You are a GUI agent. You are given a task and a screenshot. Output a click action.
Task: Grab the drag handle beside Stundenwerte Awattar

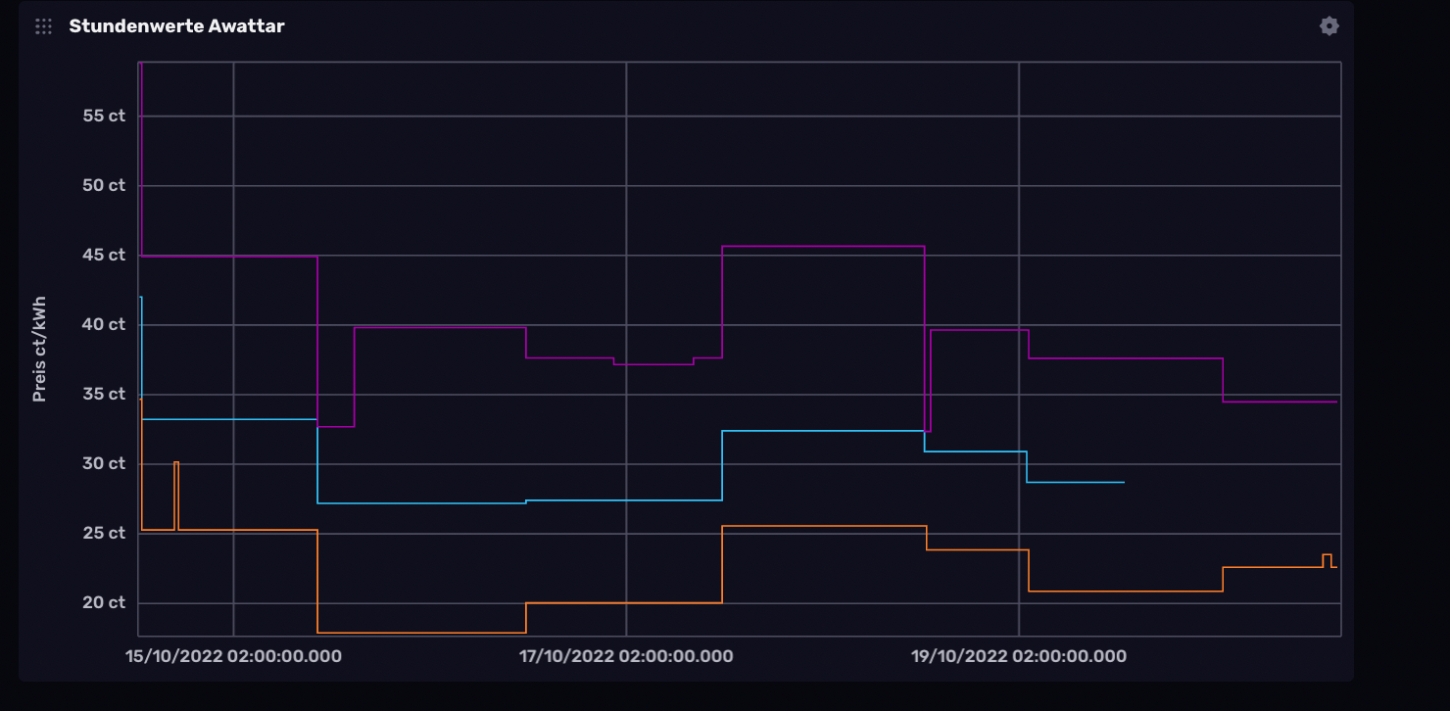43,26
